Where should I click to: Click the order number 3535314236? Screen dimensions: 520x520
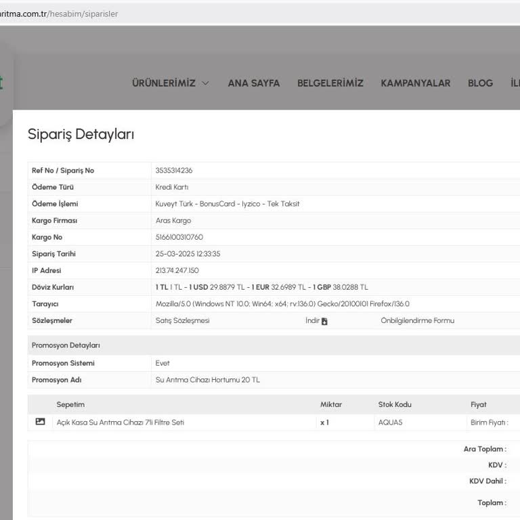173,171
